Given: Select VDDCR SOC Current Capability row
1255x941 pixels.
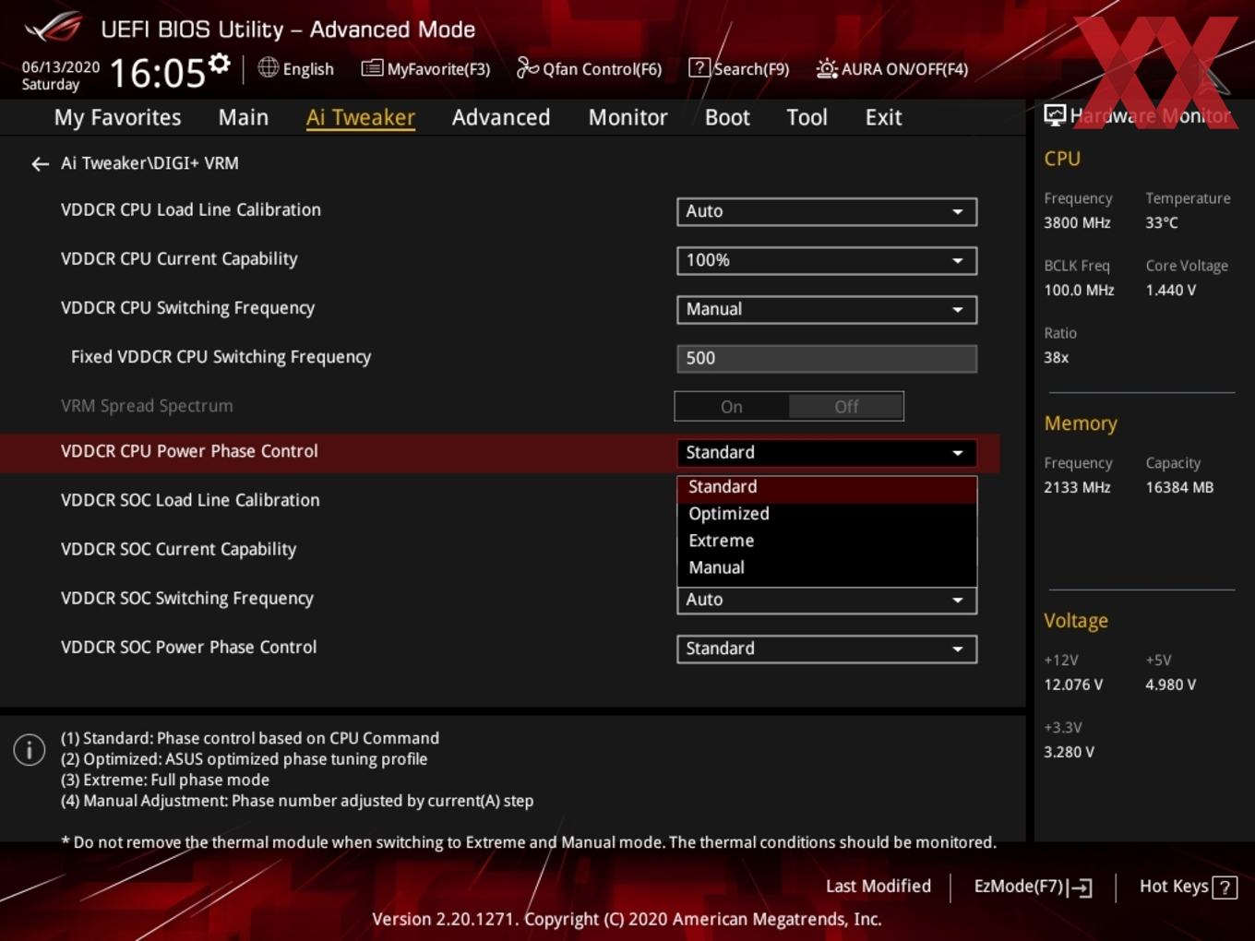Looking at the screenshot, I should click(x=178, y=550).
